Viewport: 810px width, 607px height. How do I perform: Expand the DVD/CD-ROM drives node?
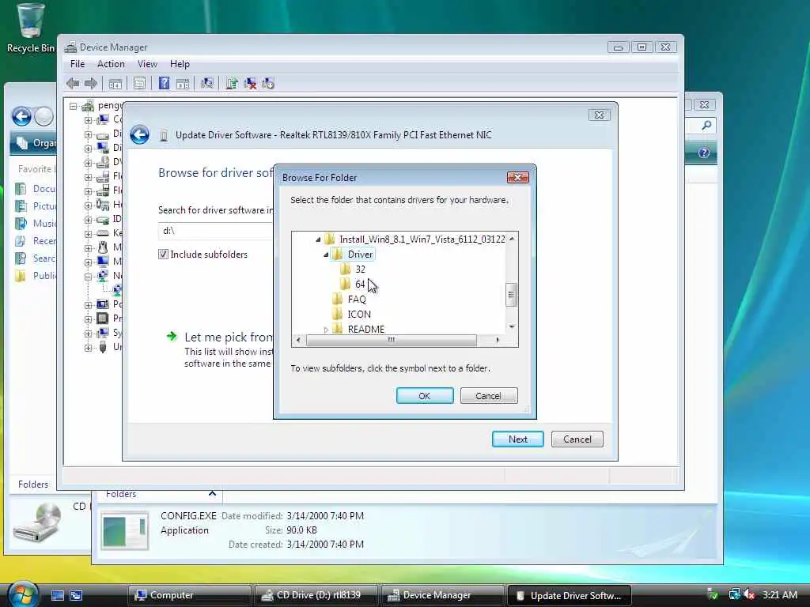[x=89, y=163]
